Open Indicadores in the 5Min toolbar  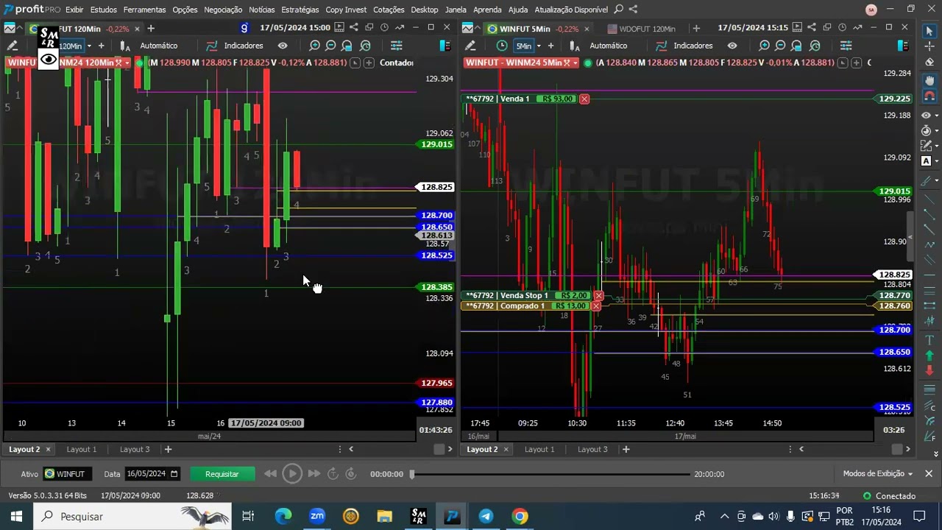click(684, 46)
